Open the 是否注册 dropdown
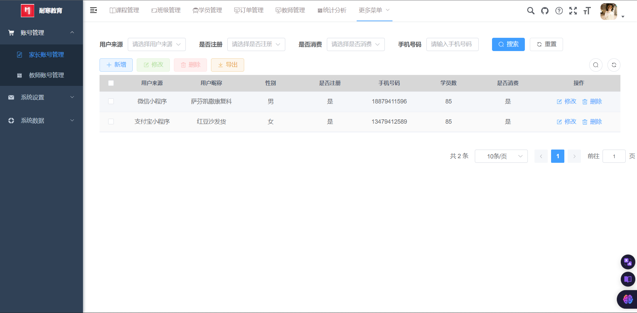 pyautogui.click(x=256, y=44)
